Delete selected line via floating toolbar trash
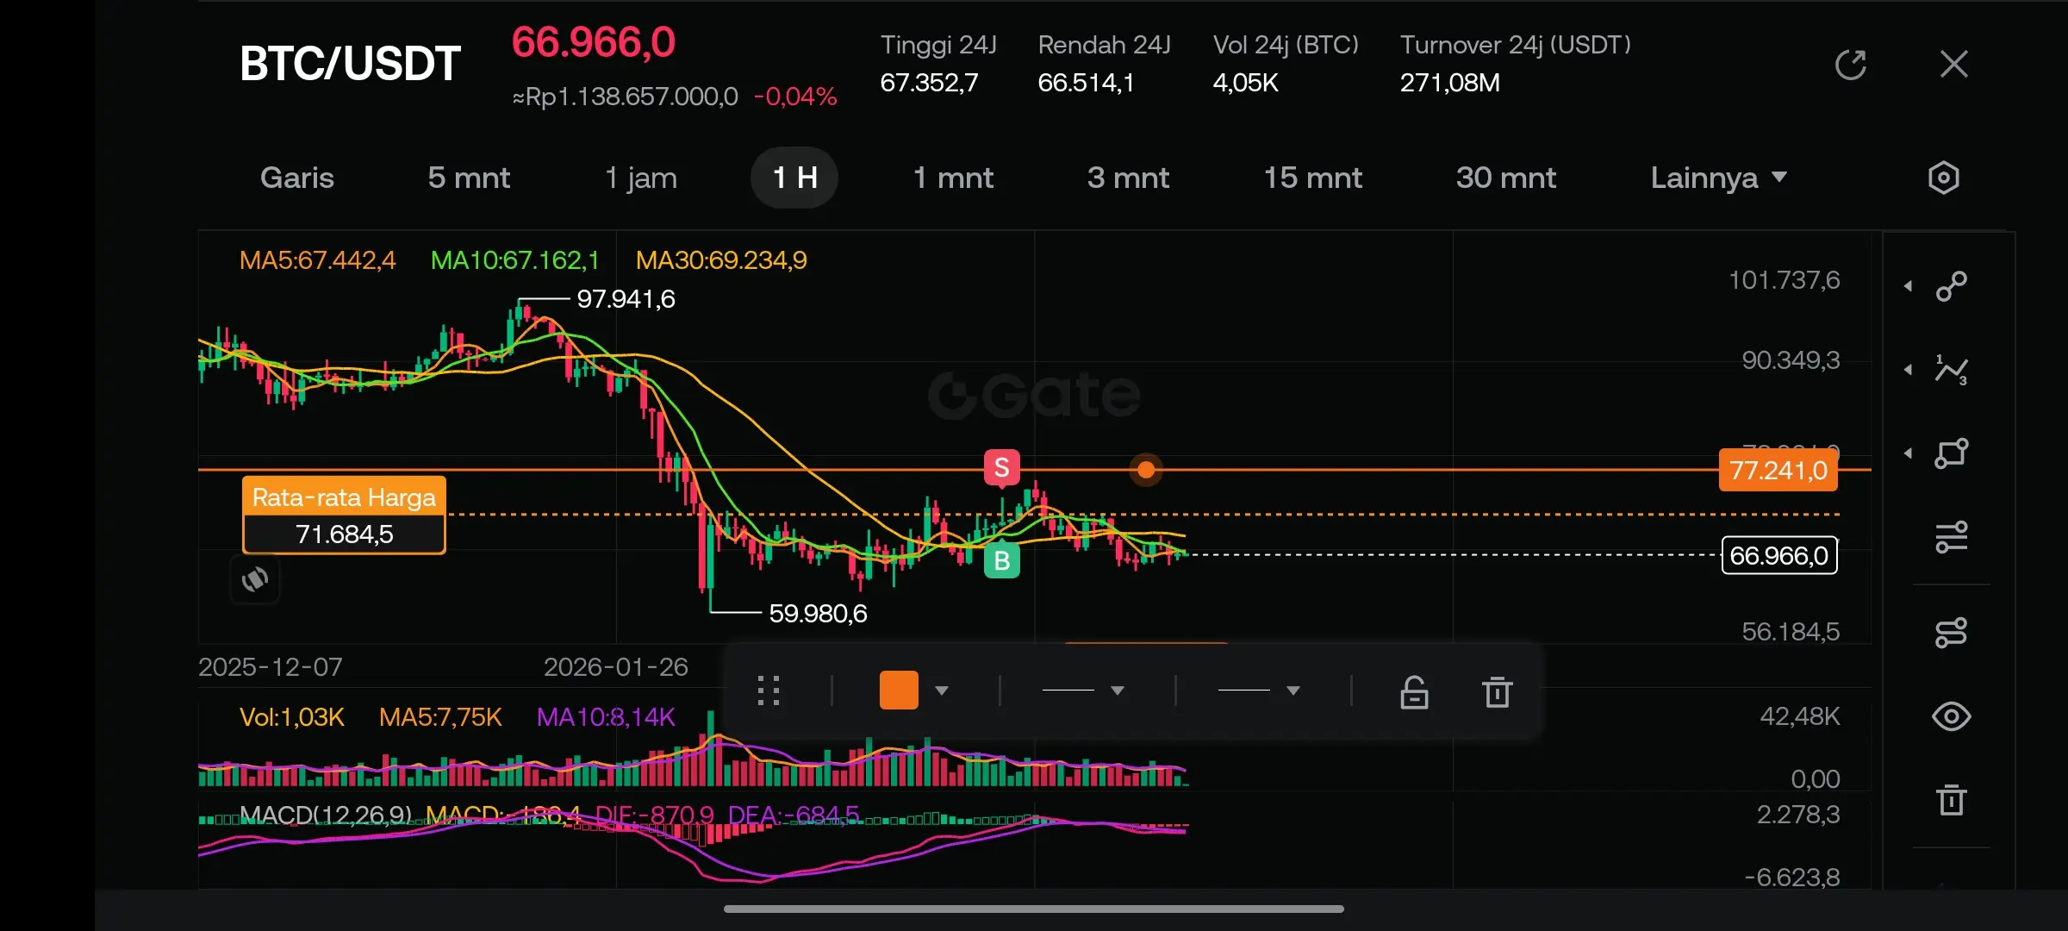Viewport: 2068px width, 931px height. pyautogui.click(x=1497, y=691)
